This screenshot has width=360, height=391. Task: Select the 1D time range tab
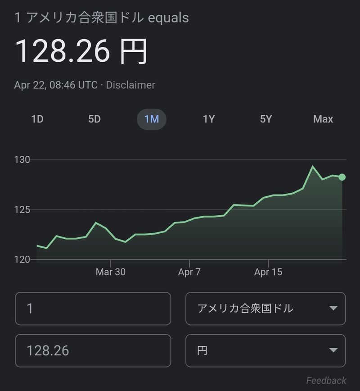click(x=37, y=119)
